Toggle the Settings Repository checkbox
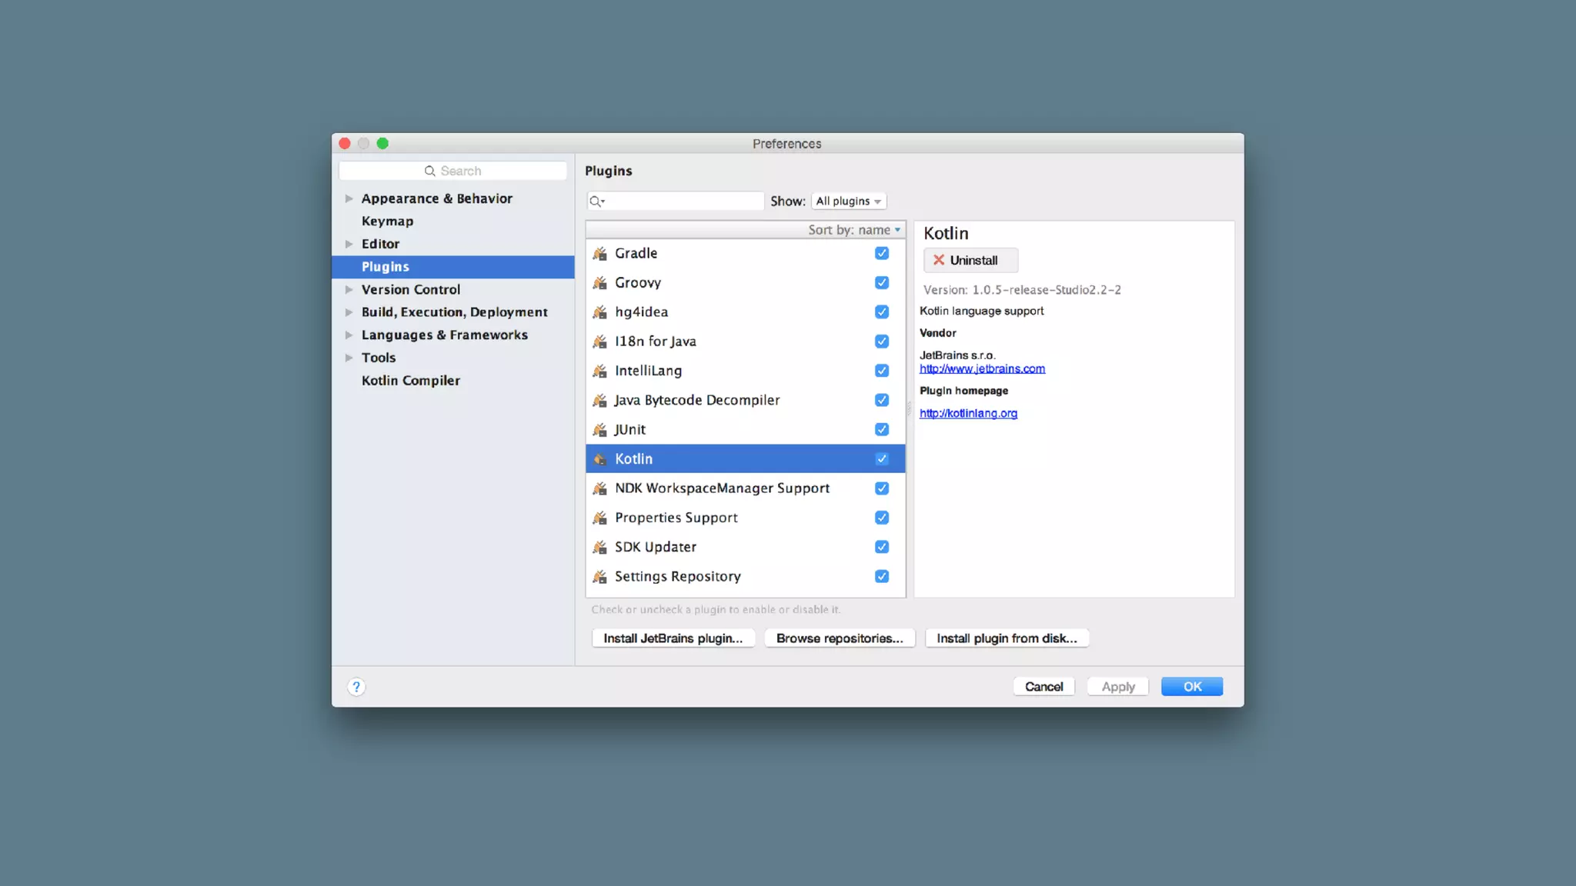 tap(882, 576)
